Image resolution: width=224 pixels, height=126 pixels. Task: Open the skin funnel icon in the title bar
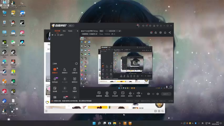[x=157, y=26]
